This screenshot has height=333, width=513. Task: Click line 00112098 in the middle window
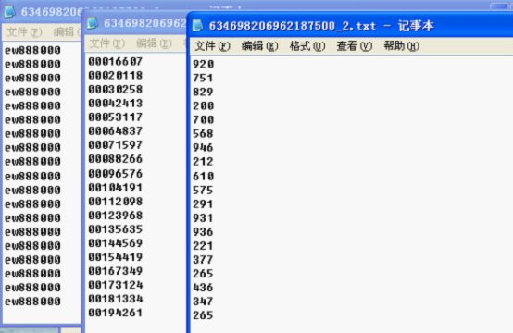click(x=116, y=202)
